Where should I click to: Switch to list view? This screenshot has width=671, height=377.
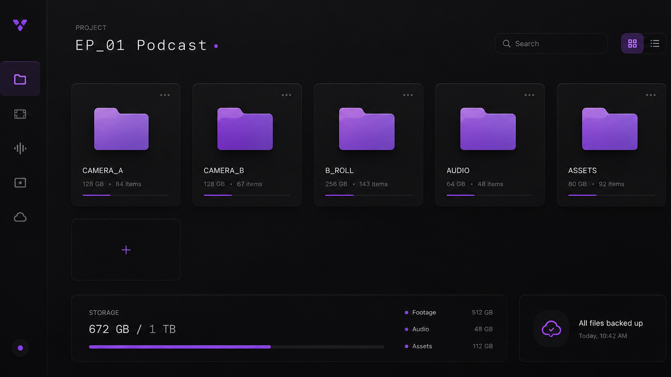coord(655,43)
